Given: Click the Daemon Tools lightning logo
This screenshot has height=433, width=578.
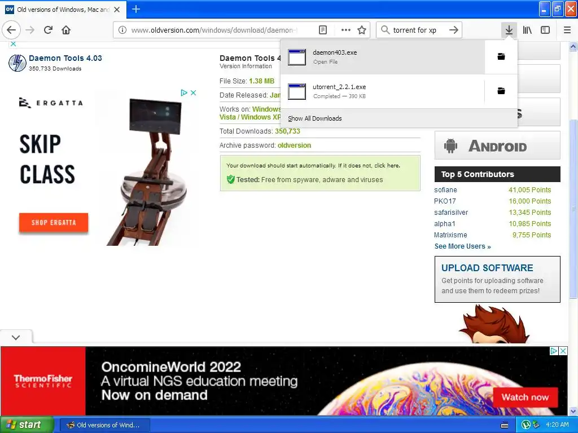Looking at the screenshot, I should pyautogui.click(x=17, y=63).
